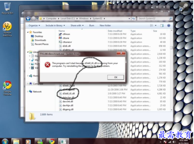Click Local Disk (C:) breadcrumb
Screen dimensions: 194x144
(x=68, y=18)
